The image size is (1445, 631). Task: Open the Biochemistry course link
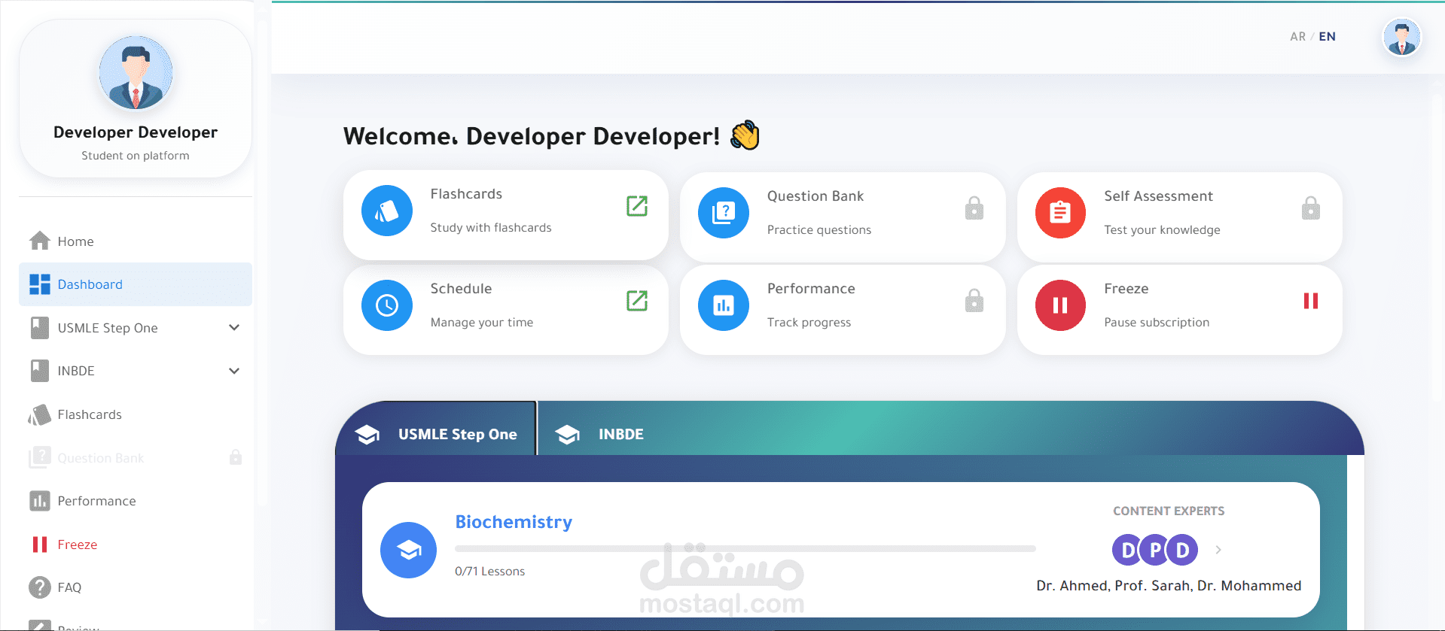[514, 522]
